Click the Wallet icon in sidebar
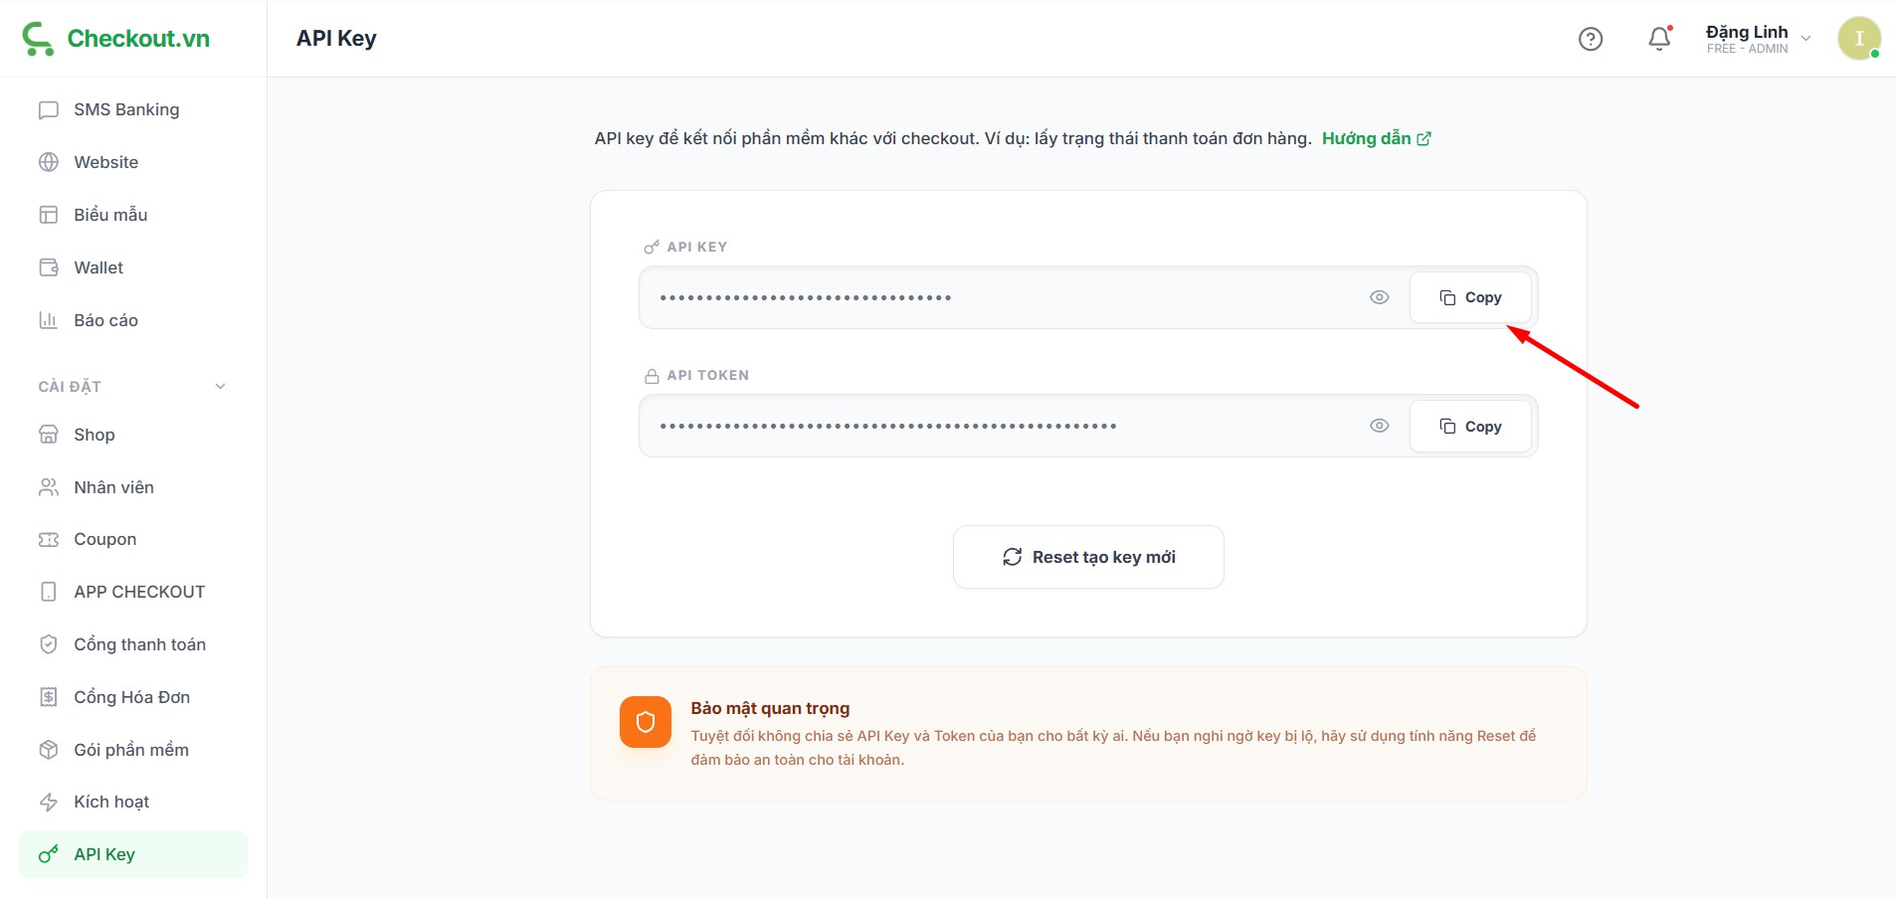Viewport: 1896px width, 899px height. point(48,268)
